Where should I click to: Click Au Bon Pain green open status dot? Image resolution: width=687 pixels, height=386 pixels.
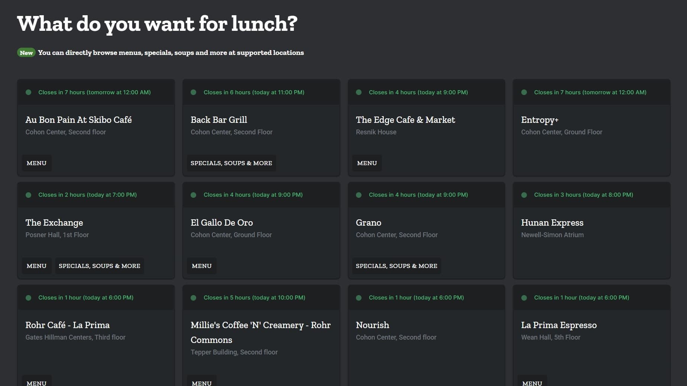pos(28,92)
